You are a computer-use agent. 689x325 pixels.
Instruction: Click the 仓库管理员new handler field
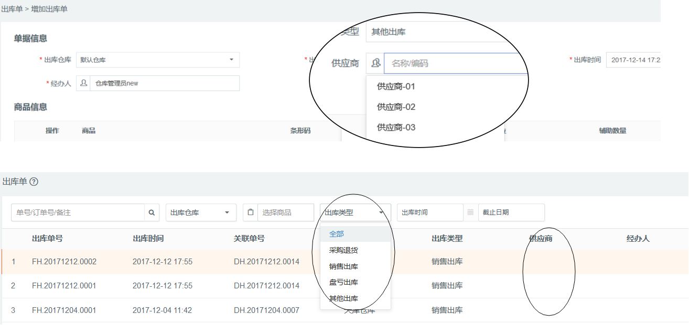tap(165, 83)
